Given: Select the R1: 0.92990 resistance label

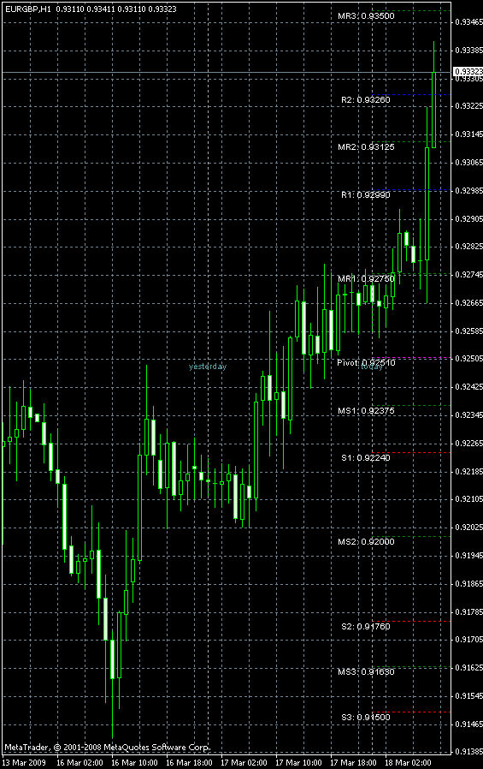Looking at the screenshot, I should [x=366, y=195].
